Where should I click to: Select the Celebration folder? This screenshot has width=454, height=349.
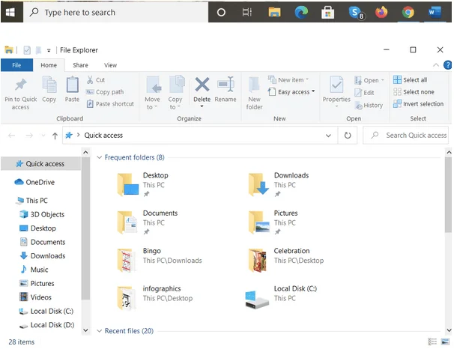tap(285, 259)
